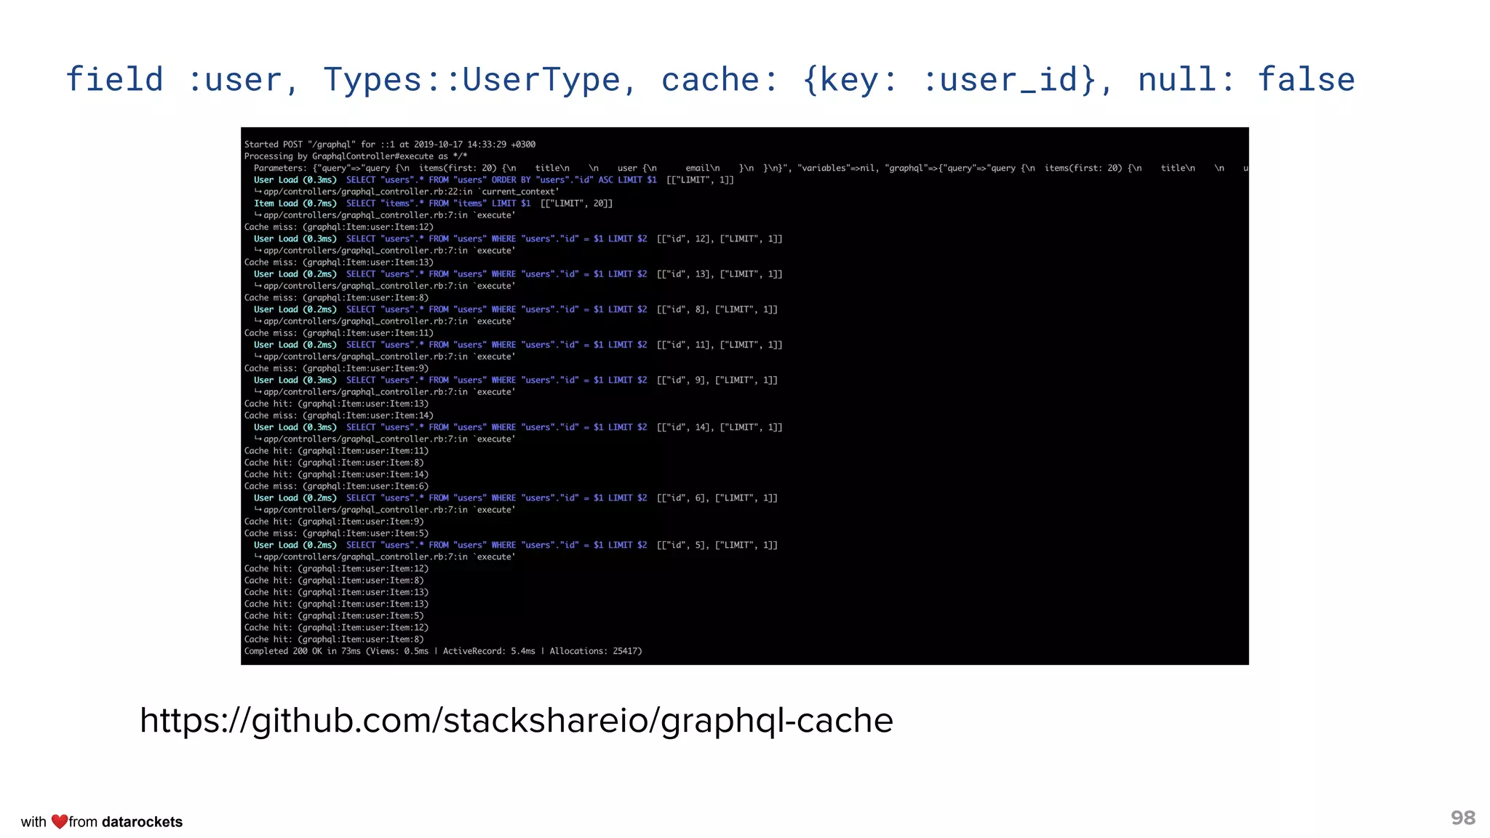Screen dimensions: 1490x838
Task: Click 'Cache miss' line for Item:6
Action: click(x=337, y=486)
